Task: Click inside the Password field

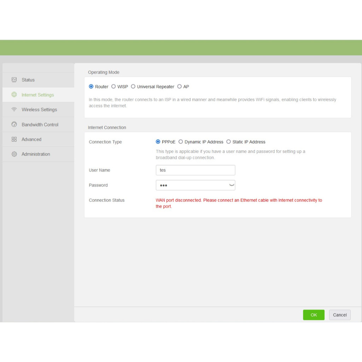Action: [x=191, y=185]
